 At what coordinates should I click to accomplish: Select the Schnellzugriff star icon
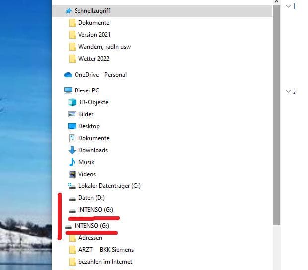tap(69, 11)
